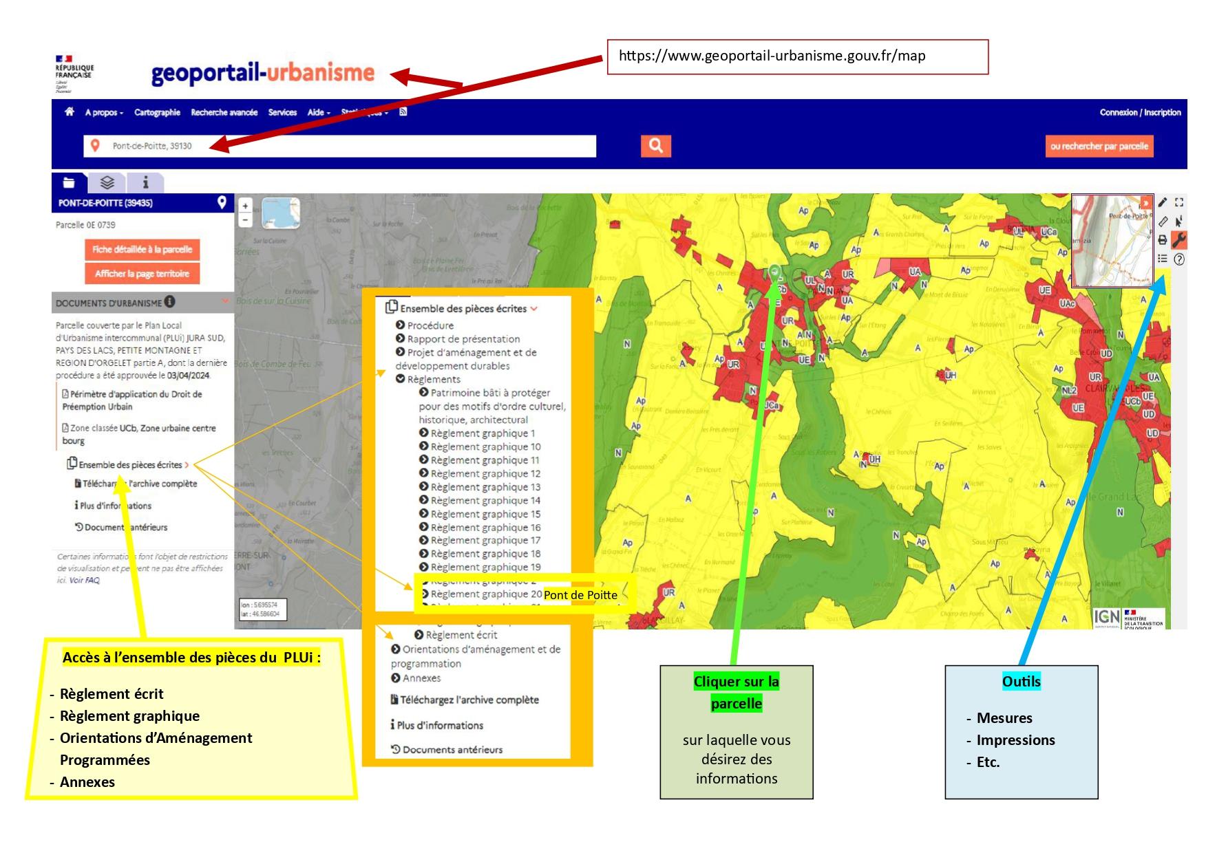This screenshot has width=1206, height=853.
Task: Collapse overview map with orange double chevron
Action: [x=1145, y=203]
